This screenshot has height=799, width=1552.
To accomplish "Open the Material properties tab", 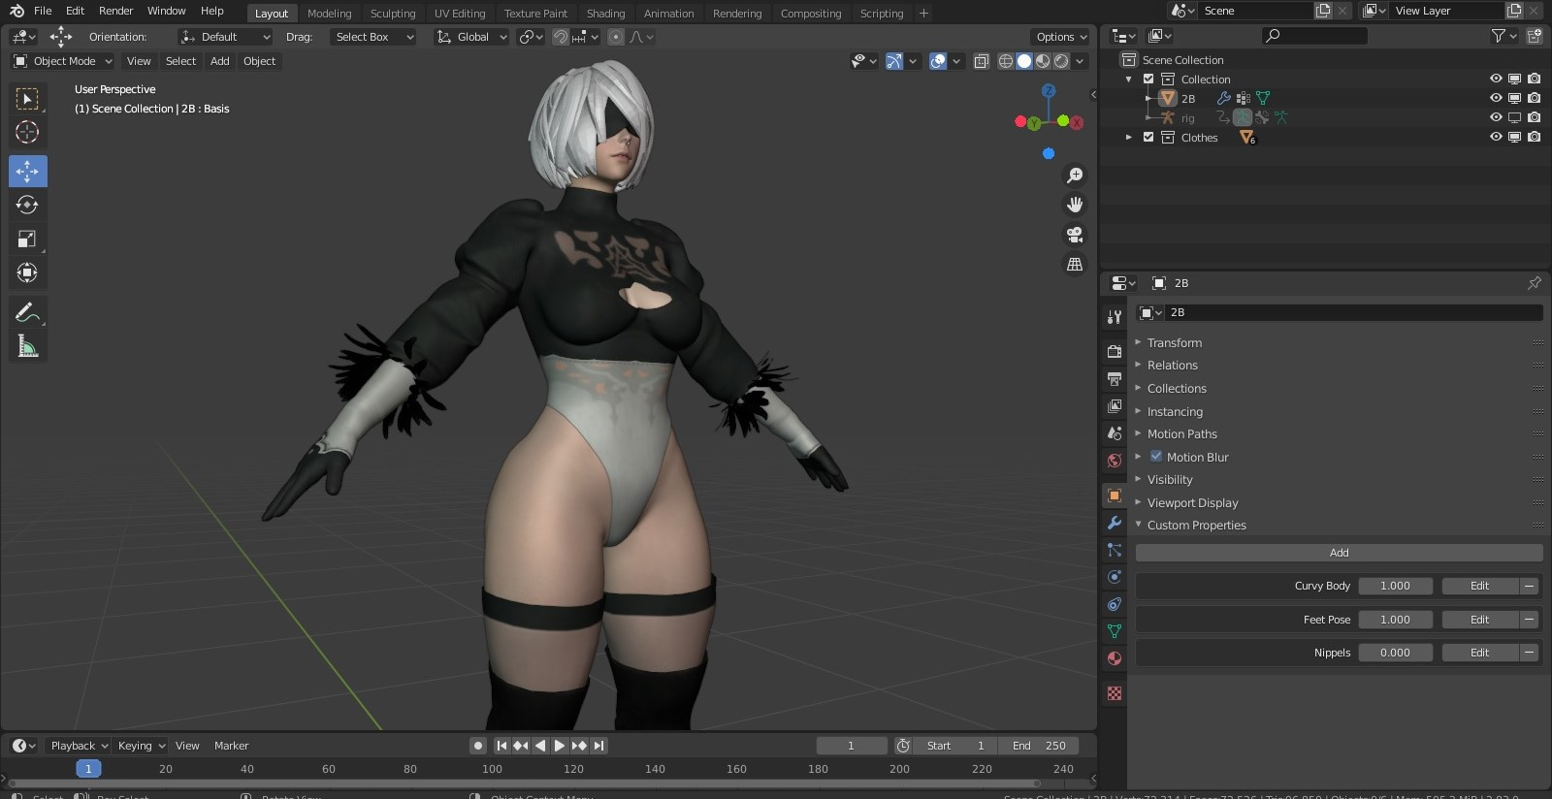I will point(1115,658).
